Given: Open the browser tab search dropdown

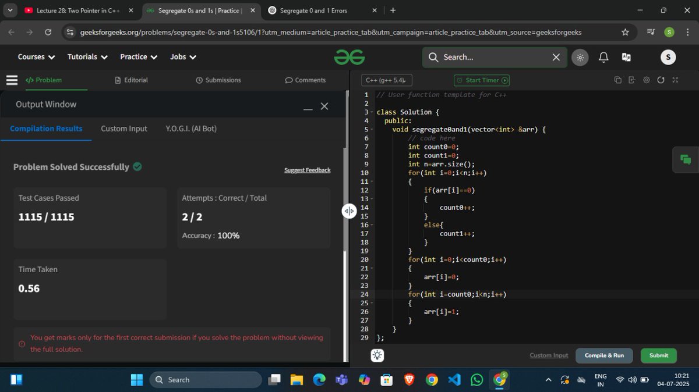Looking at the screenshot, I should [x=10, y=10].
